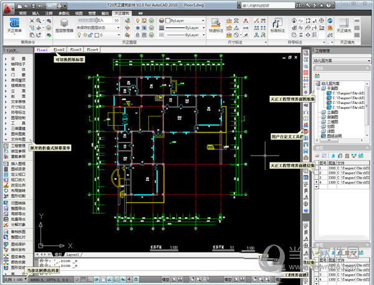Toggle the layer sun freeze icon

coord(85,35)
